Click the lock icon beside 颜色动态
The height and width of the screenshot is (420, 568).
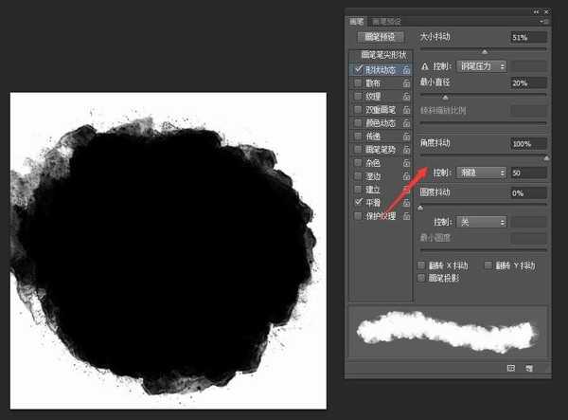(406, 123)
